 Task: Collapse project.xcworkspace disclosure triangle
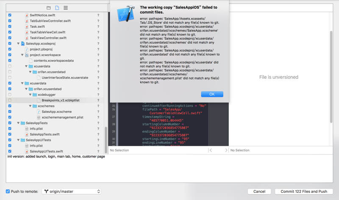22,55
